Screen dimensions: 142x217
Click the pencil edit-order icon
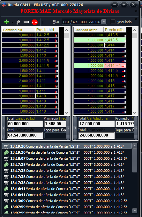coord(18,22)
